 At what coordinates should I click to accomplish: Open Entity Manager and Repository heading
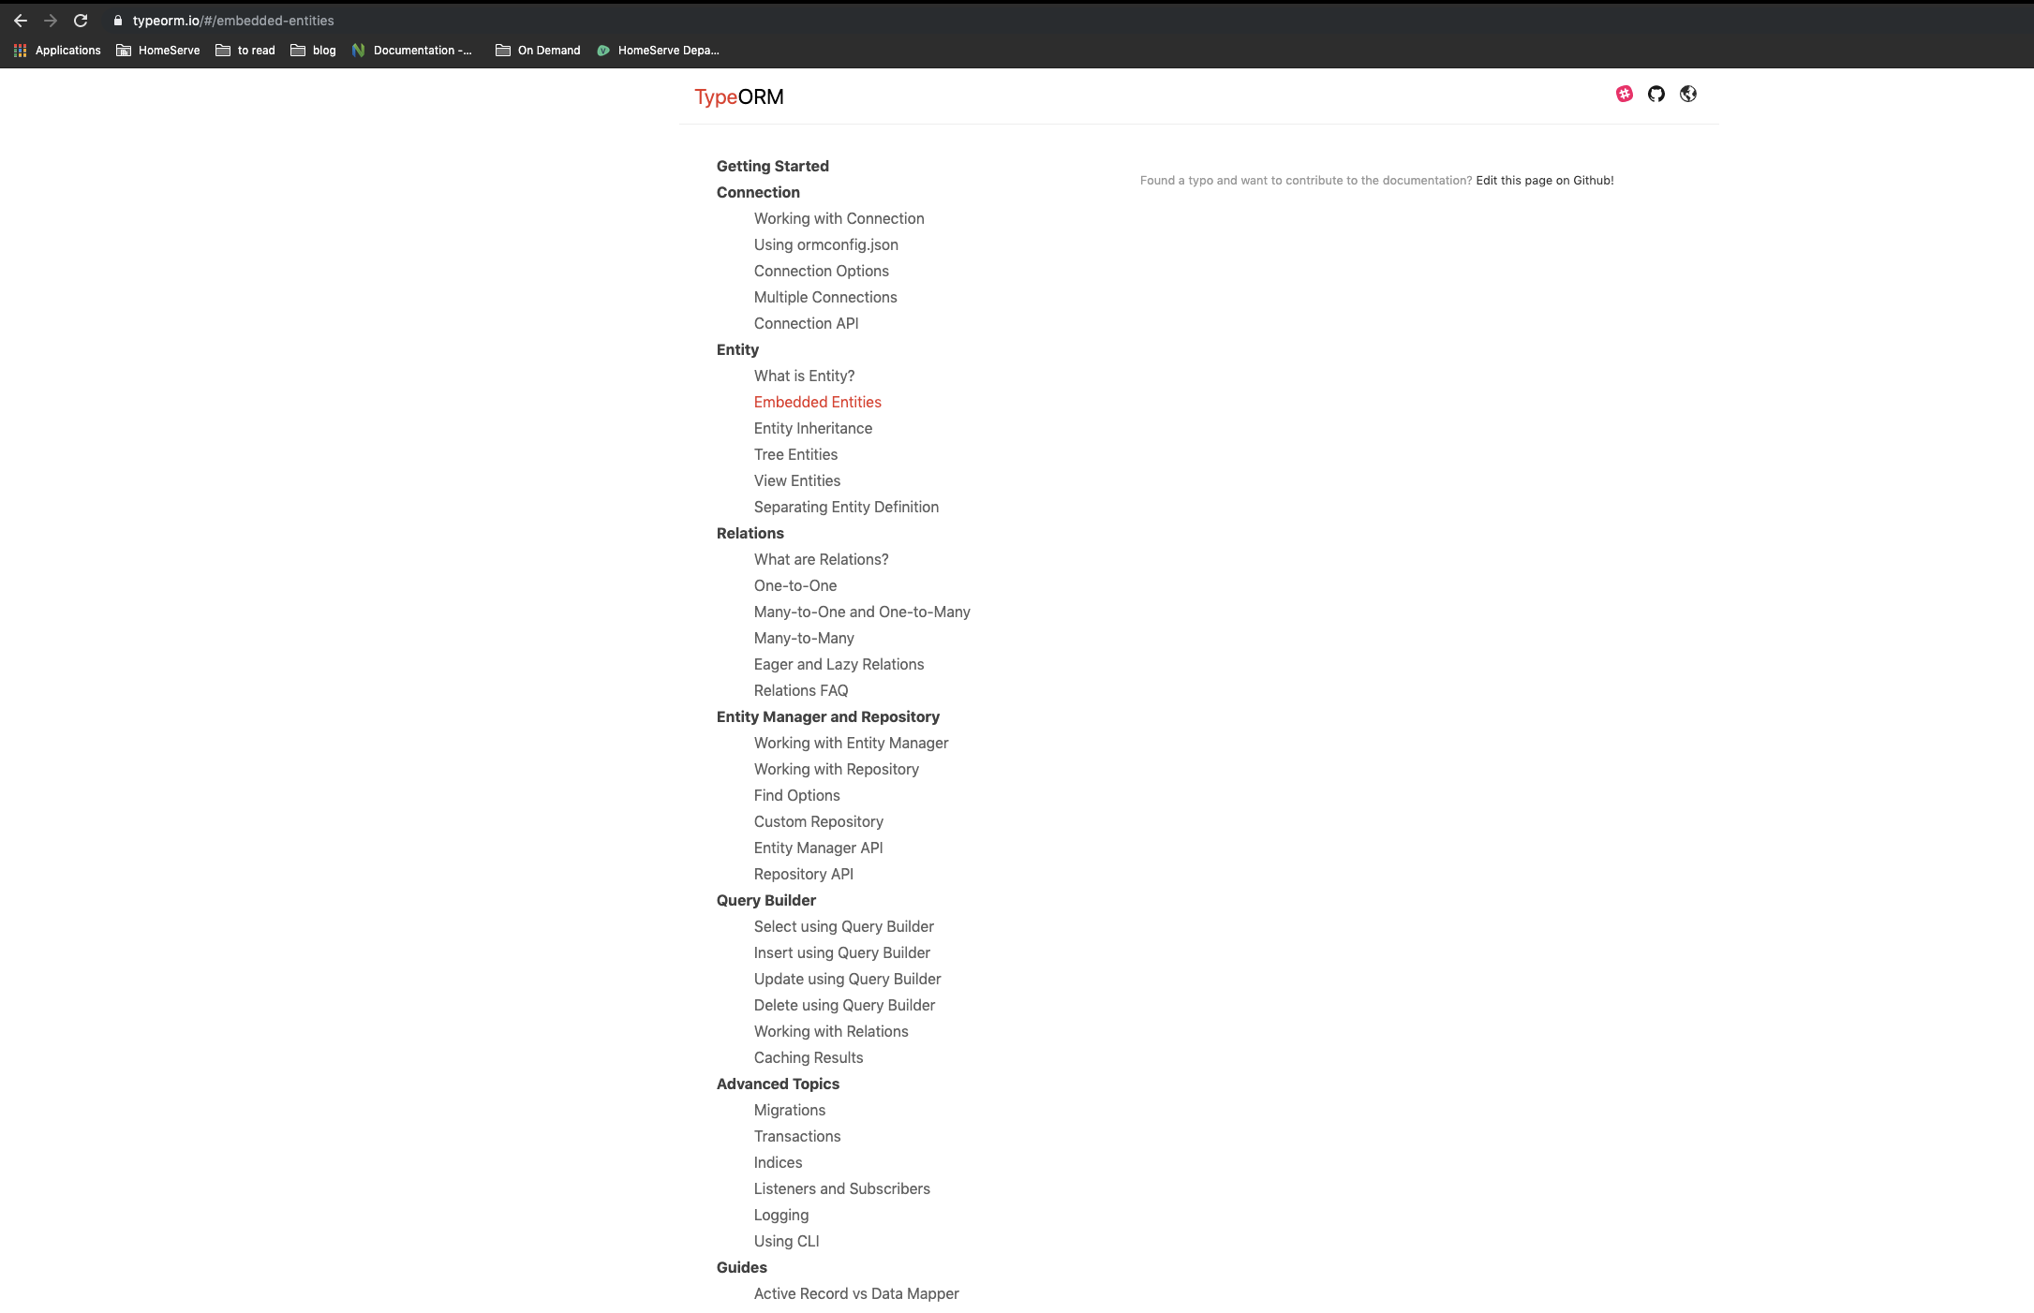tap(827, 716)
